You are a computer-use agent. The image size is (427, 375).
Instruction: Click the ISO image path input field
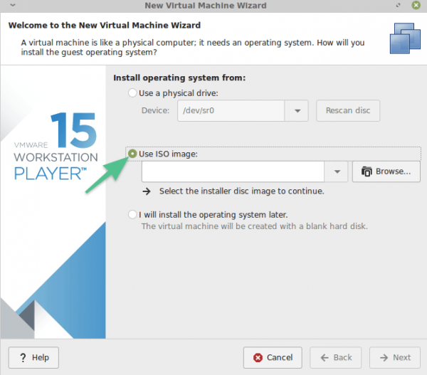click(233, 171)
